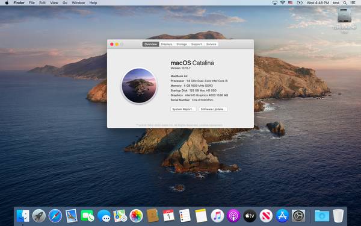Click the Processor line text
Screen dimensions: 361x226
coord(199,81)
